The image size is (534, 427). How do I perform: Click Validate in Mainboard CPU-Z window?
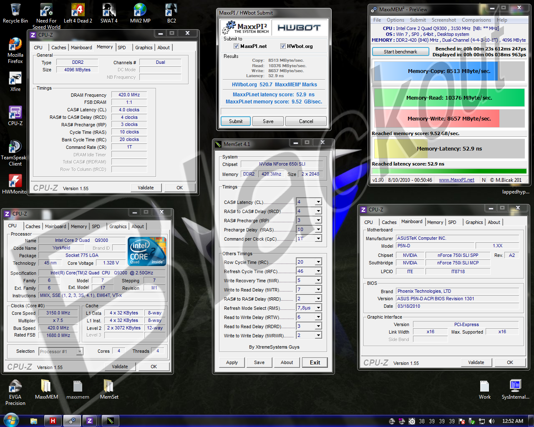476,362
